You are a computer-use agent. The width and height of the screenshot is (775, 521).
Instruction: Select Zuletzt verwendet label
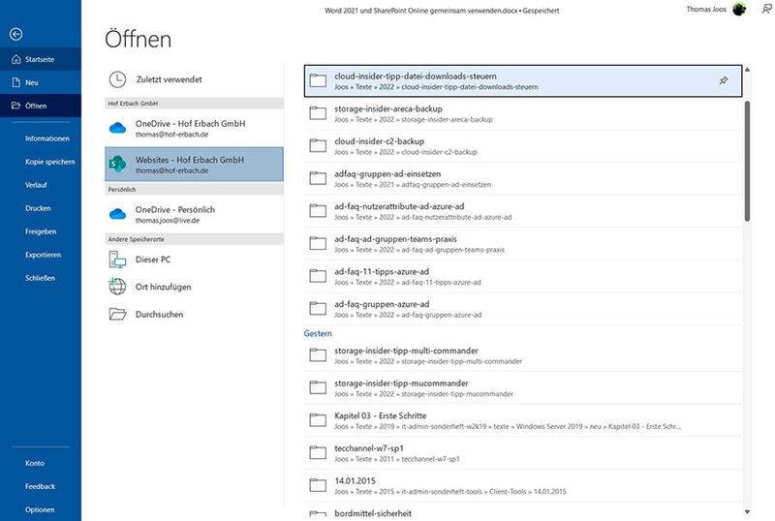click(x=169, y=79)
